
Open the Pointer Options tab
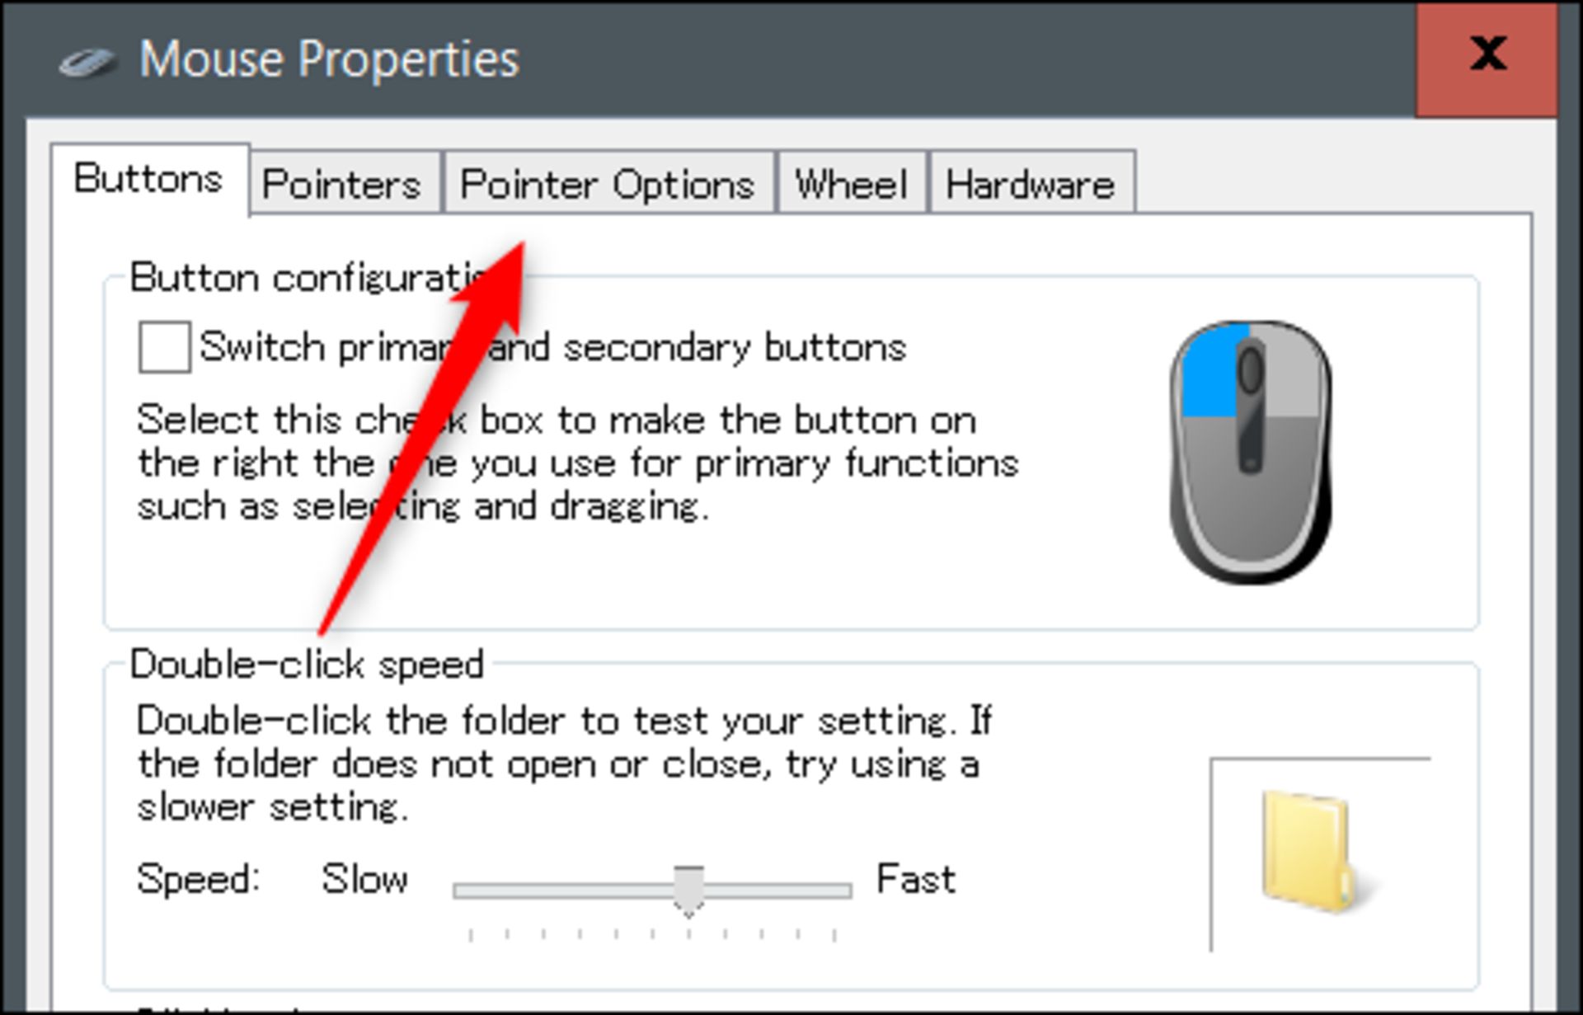click(608, 183)
